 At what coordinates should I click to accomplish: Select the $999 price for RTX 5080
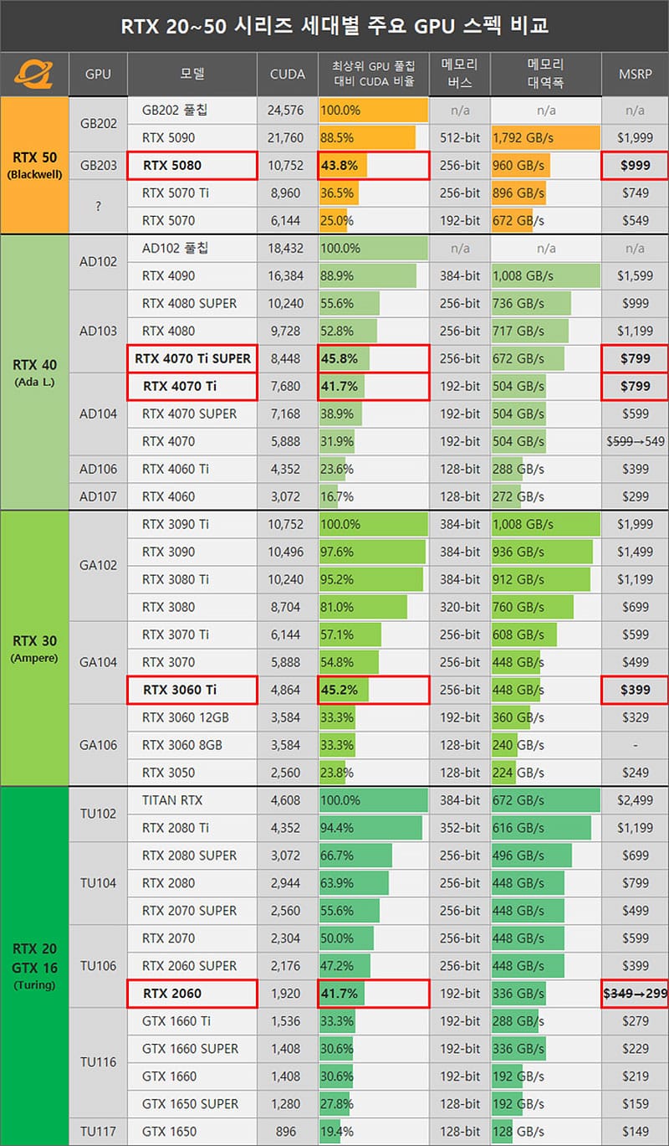[635, 166]
